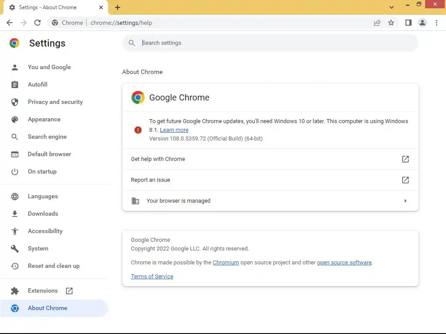
Task: Select Search engine in sidebar
Action: (47, 137)
